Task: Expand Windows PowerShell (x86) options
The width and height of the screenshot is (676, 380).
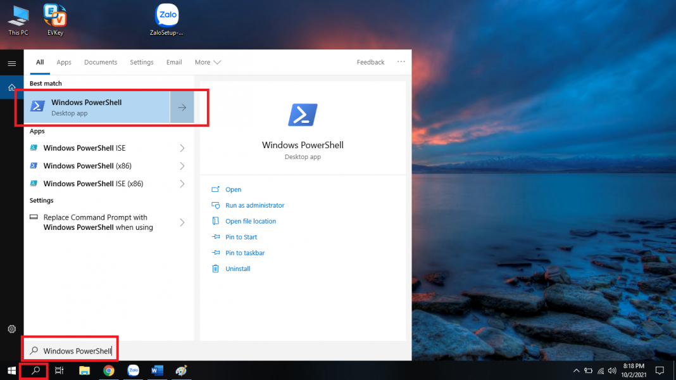Action: pyautogui.click(x=182, y=166)
